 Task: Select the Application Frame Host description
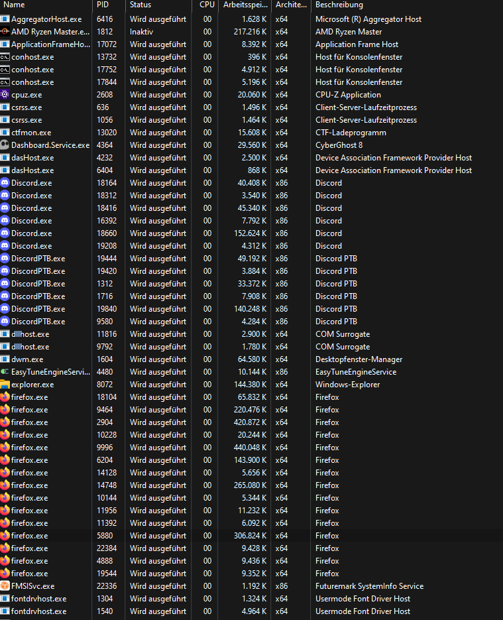[x=357, y=44]
